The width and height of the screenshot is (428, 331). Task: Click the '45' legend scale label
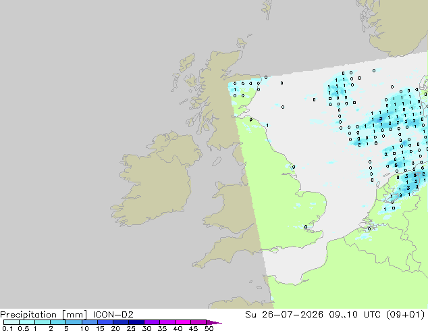tap(193, 328)
